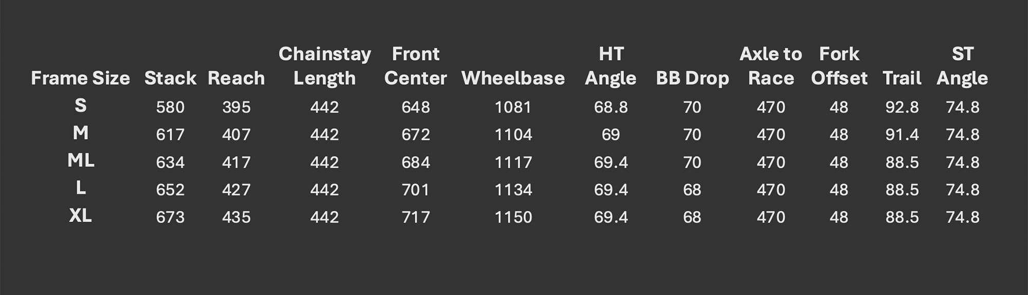Screen dimensions: 1028x295
Task: Select reach value 407 for size M
Action: (x=236, y=135)
